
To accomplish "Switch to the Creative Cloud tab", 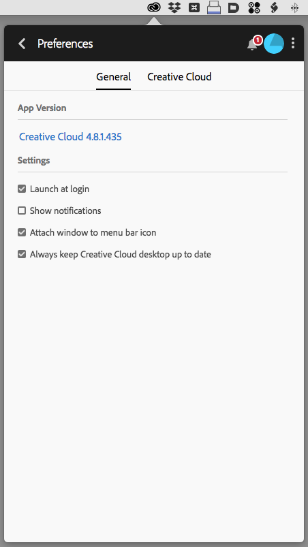I will point(179,77).
